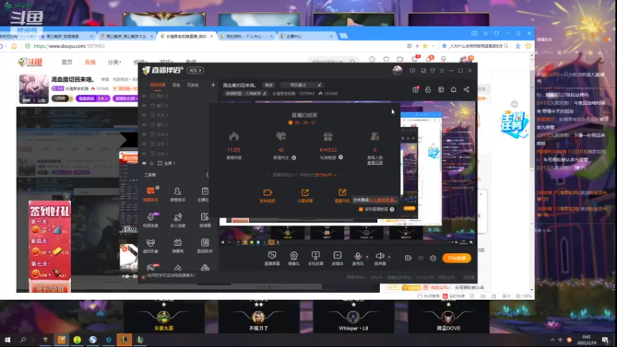Mute the speaker (扬声器) icon
Image resolution: width=617 pixels, height=347 pixels.
coord(379,256)
